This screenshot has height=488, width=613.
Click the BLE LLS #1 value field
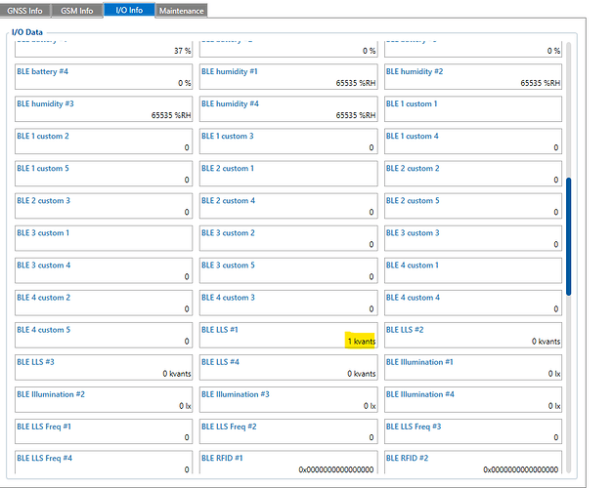pyautogui.click(x=288, y=336)
